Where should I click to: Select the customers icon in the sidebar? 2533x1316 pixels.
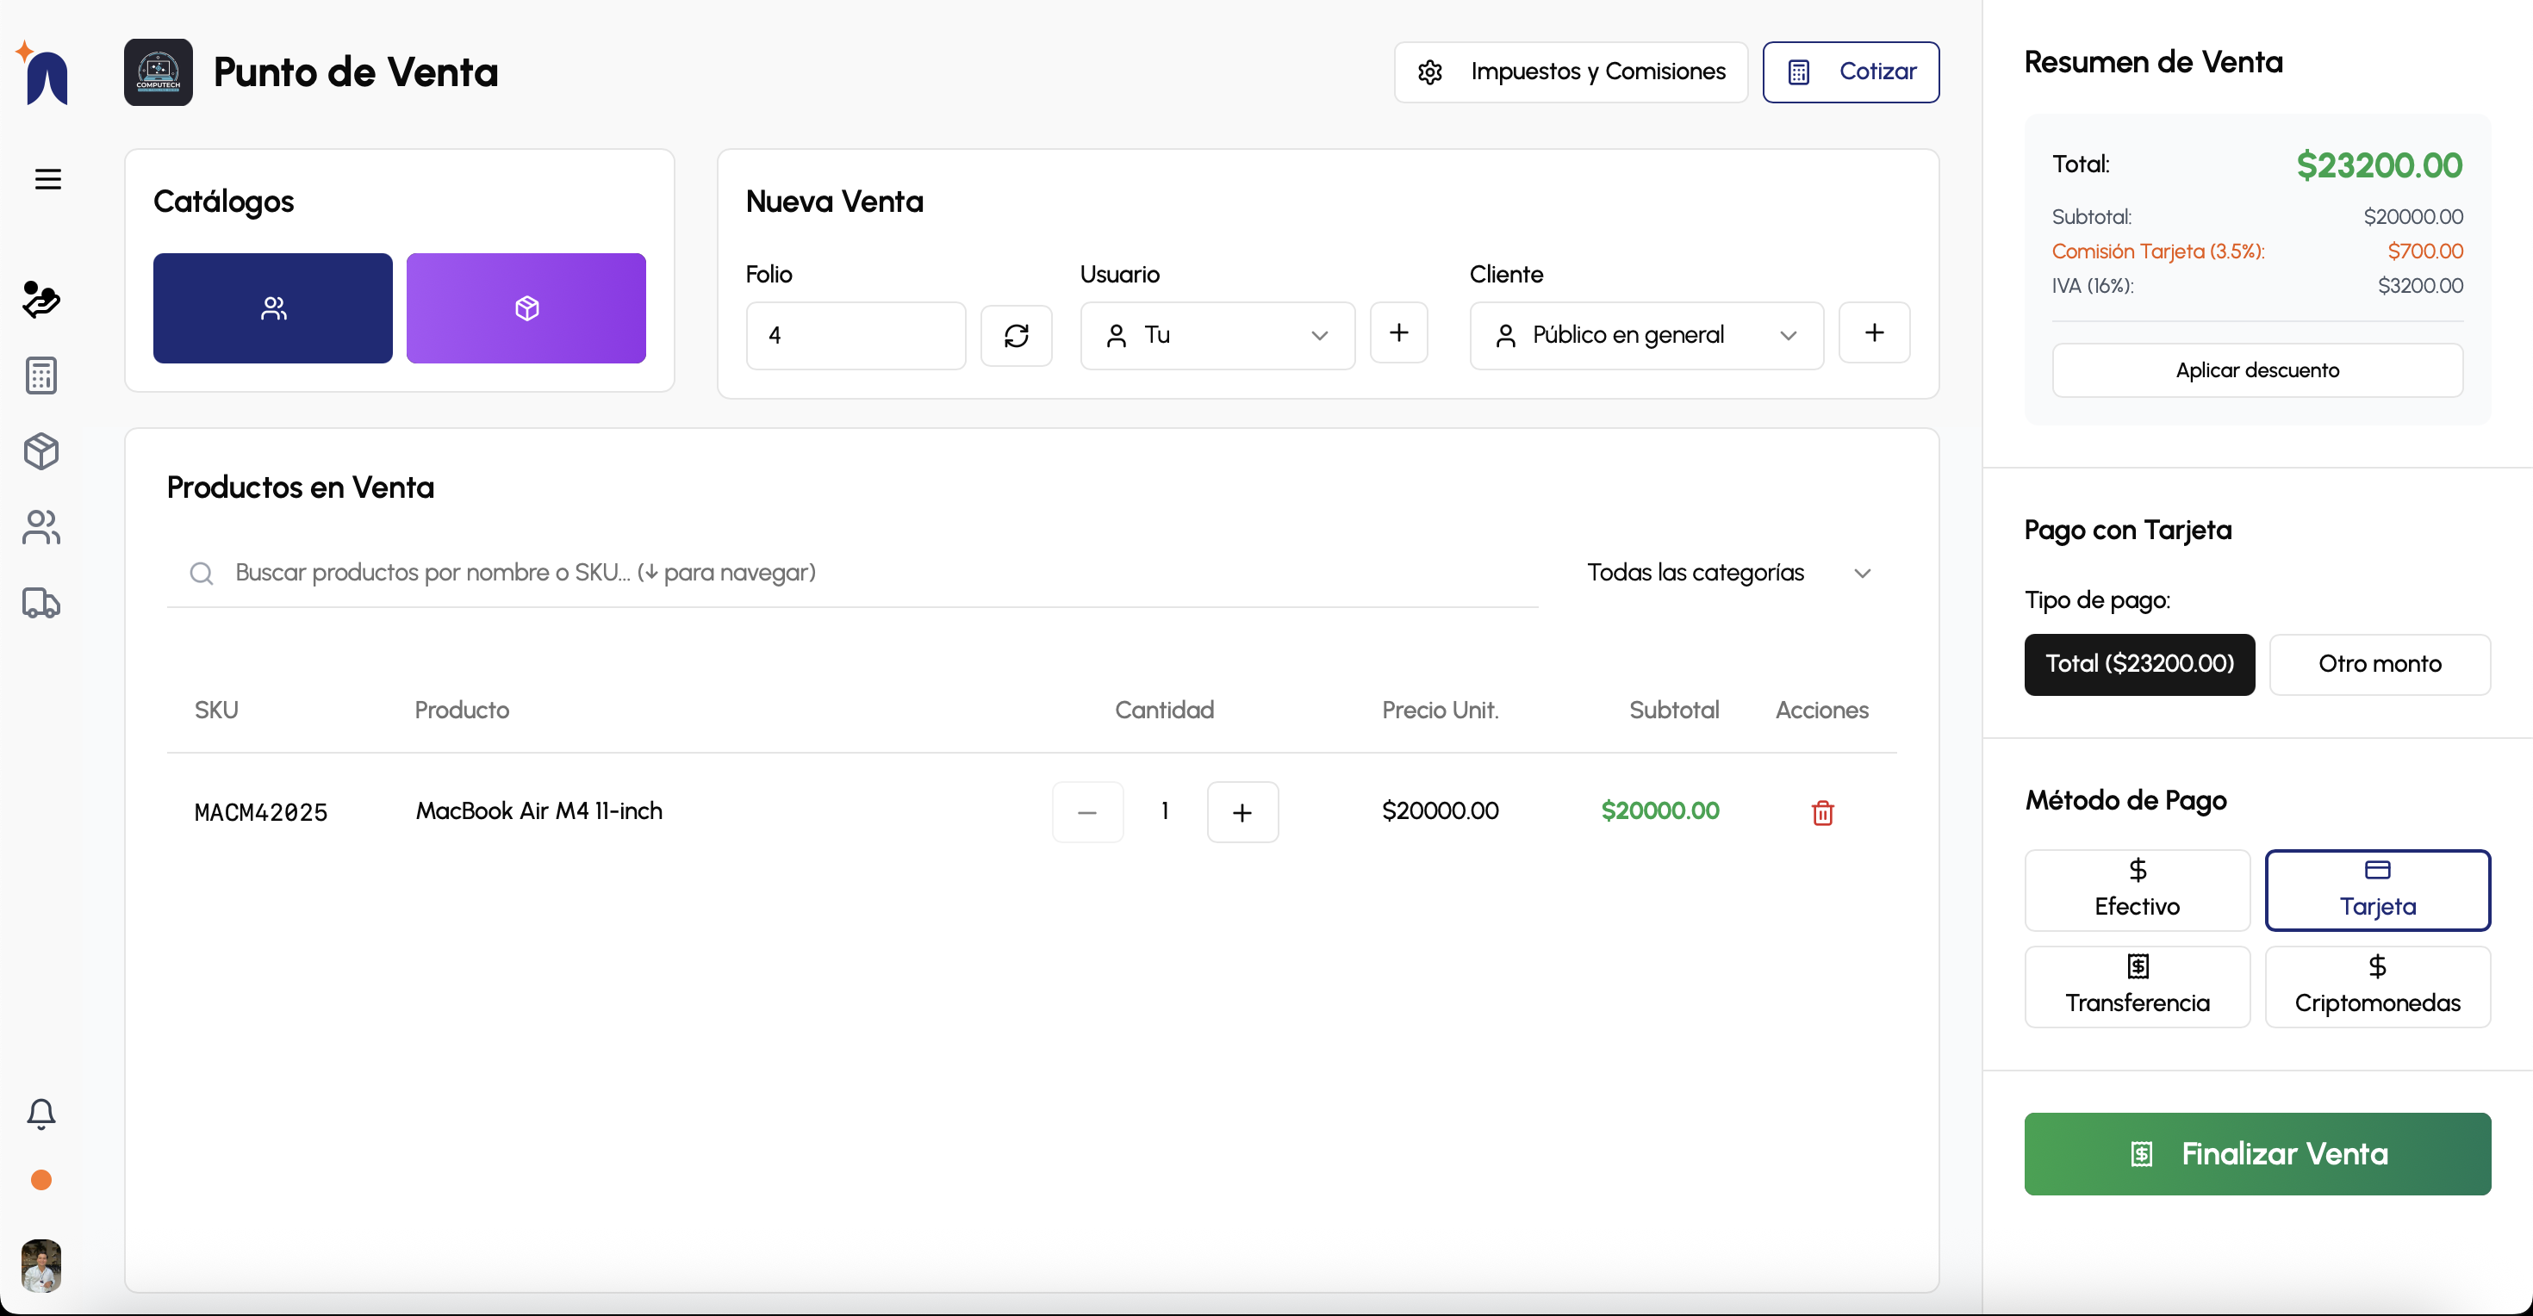(x=40, y=528)
